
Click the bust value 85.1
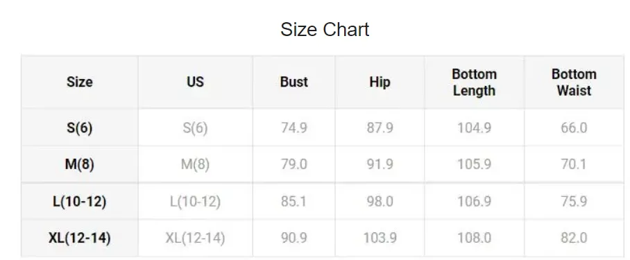pyautogui.click(x=294, y=201)
